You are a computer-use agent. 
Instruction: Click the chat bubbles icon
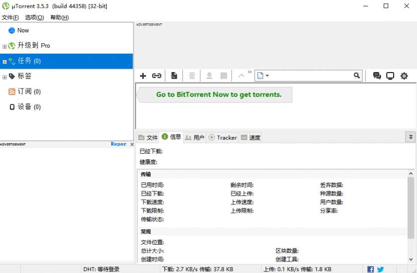pos(377,76)
